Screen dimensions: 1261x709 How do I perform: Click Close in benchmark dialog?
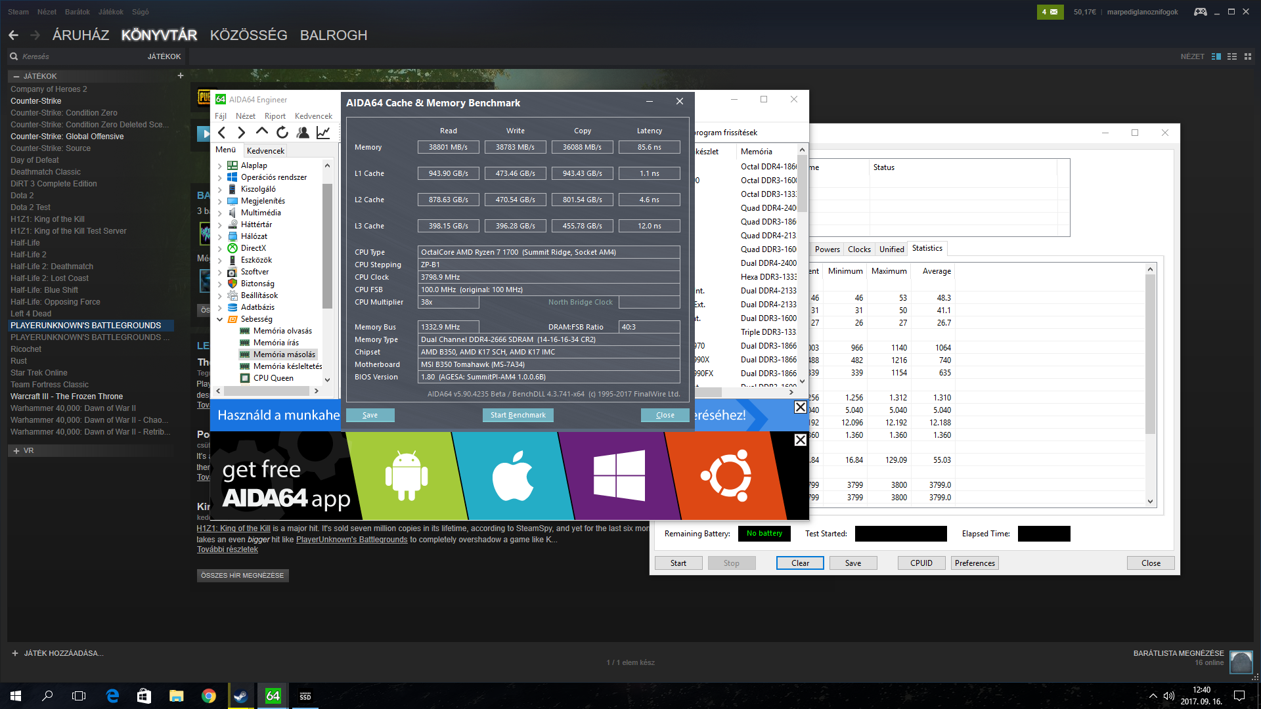point(665,415)
